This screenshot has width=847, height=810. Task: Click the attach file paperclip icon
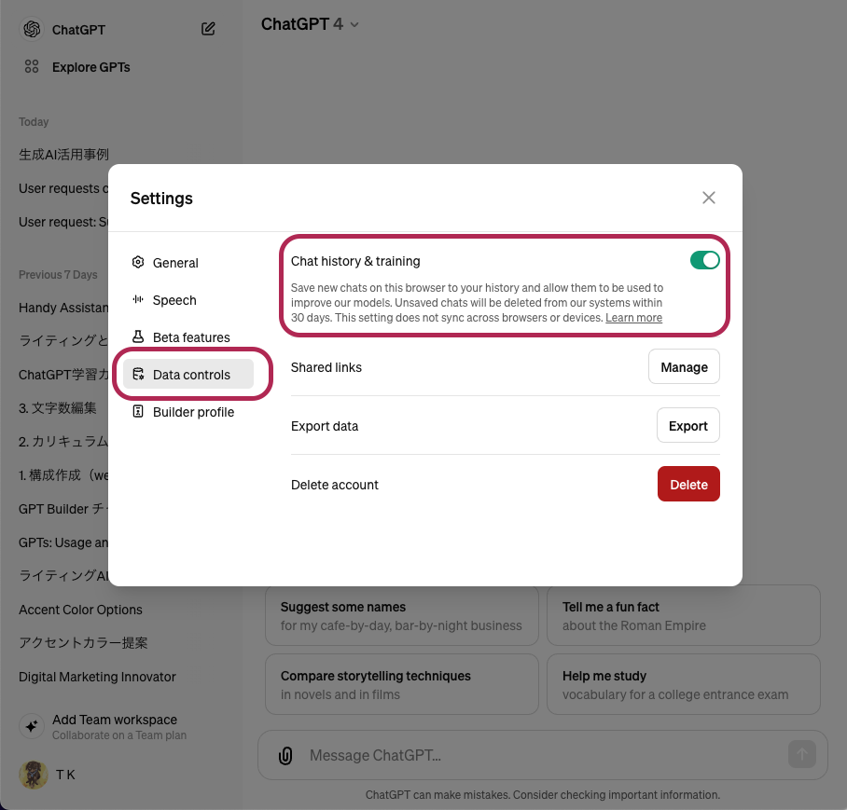285,756
